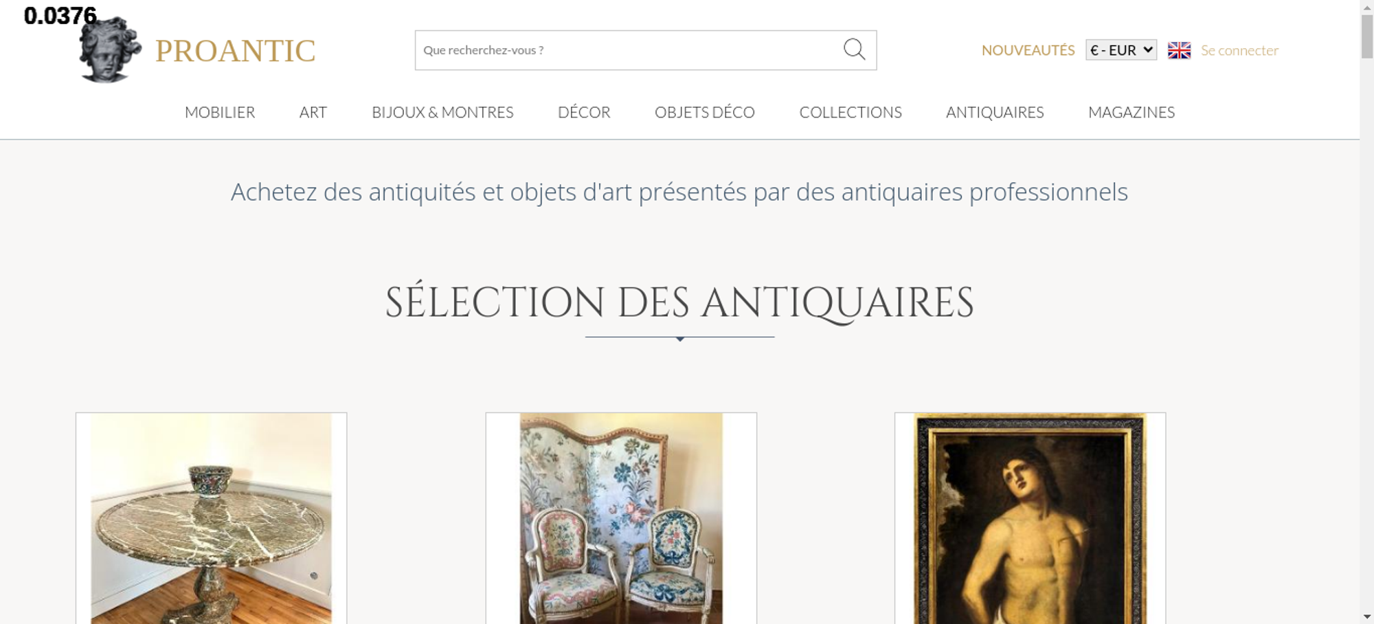Open the marble round table listing
Image resolution: width=1374 pixels, height=624 pixels.
point(211,518)
